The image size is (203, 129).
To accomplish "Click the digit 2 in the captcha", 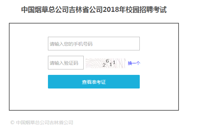I will tap(104, 65).
